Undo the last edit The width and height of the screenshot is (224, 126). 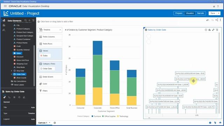tap(208, 20)
